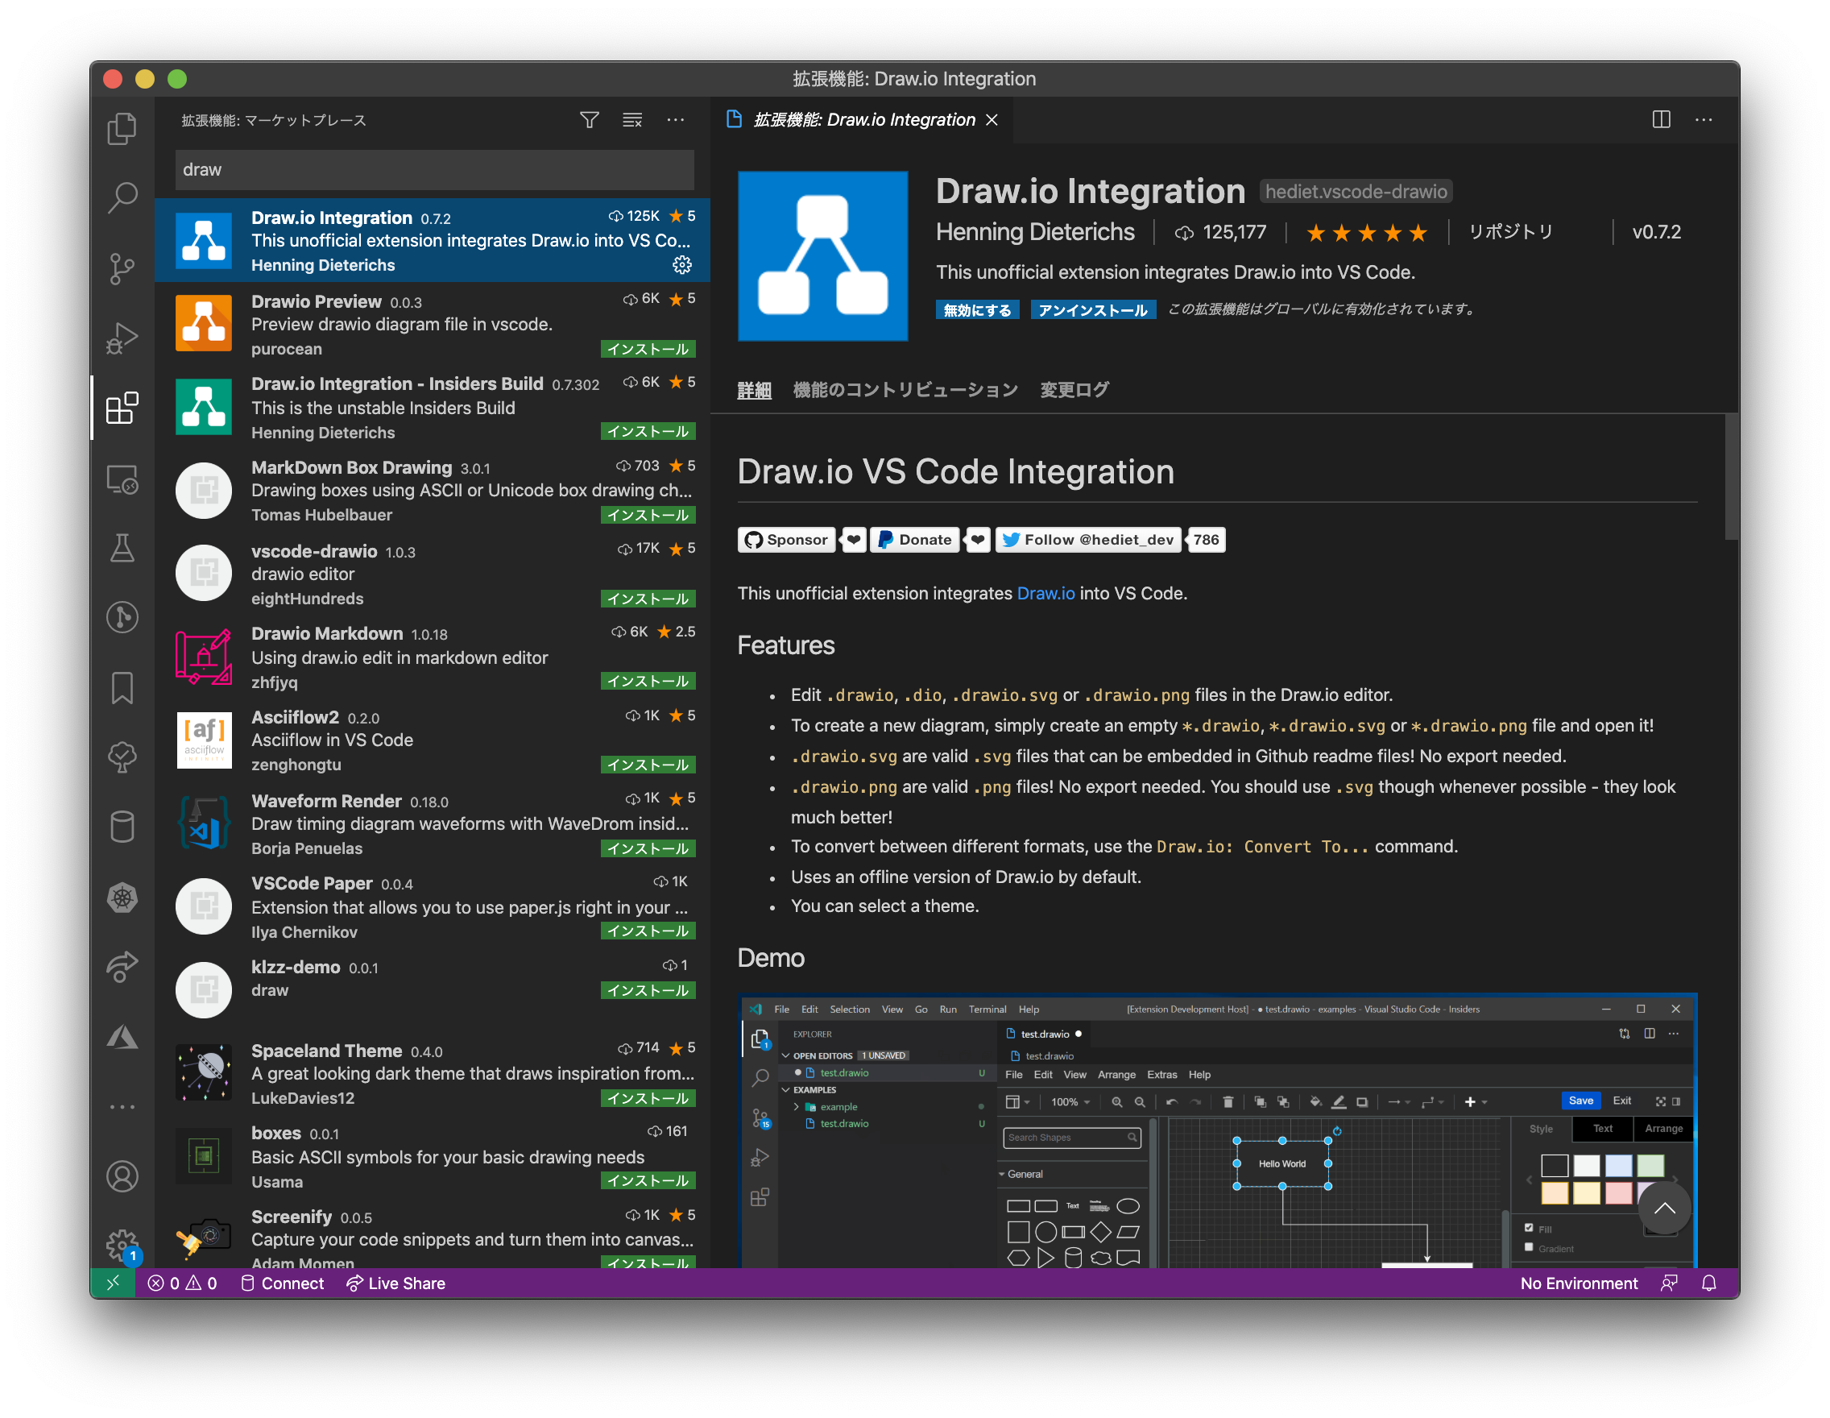Open Draw.io Integration manage gear icon

(682, 265)
